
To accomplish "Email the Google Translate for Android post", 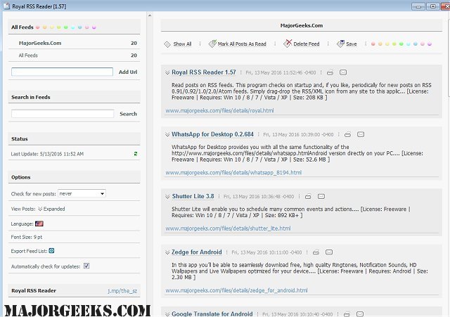I will click(x=360, y=314).
